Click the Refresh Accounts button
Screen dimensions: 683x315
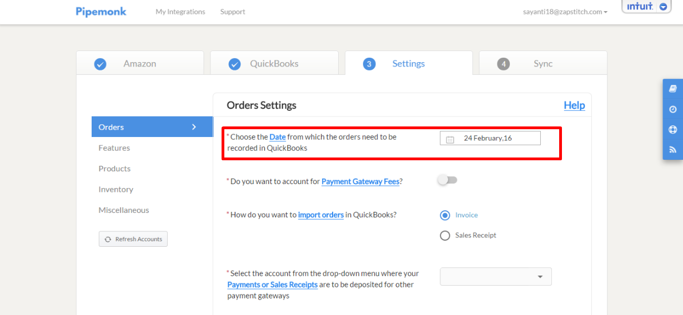tap(133, 239)
